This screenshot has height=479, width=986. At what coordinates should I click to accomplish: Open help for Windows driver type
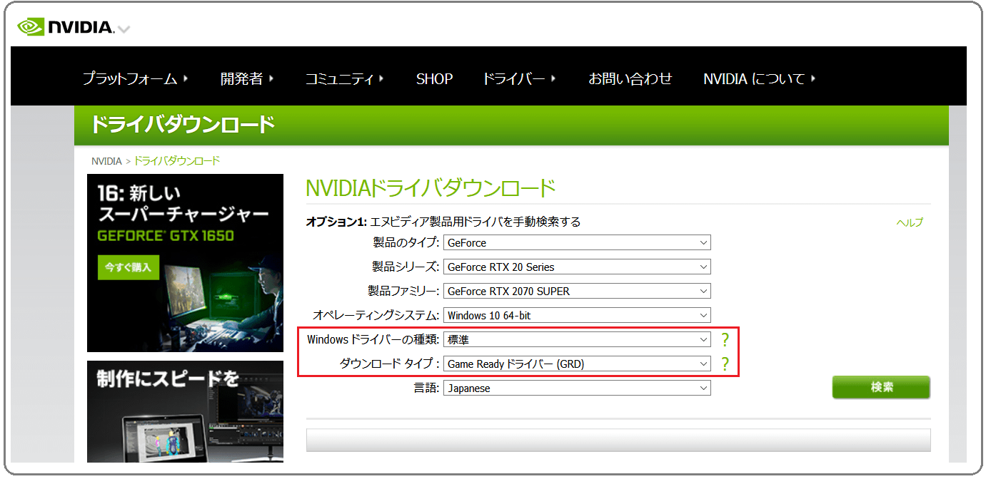tap(725, 340)
